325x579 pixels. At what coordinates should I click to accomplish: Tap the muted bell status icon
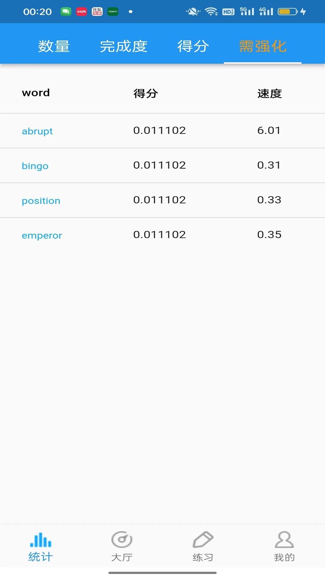point(193,12)
